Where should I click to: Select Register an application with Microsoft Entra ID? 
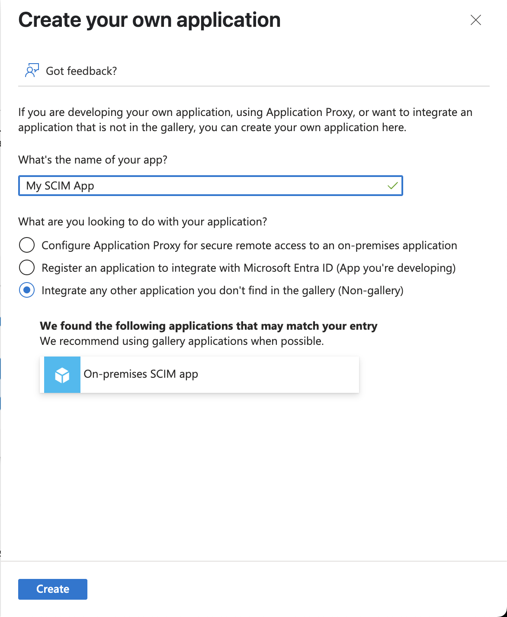pyautogui.click(x=27, y=267)
